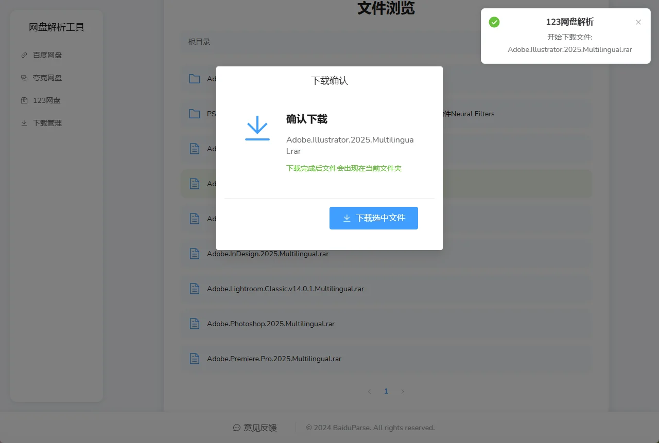Click the icon beside 夸克网盘
Screen dimensions: 659x443
(x=24, y=78)
